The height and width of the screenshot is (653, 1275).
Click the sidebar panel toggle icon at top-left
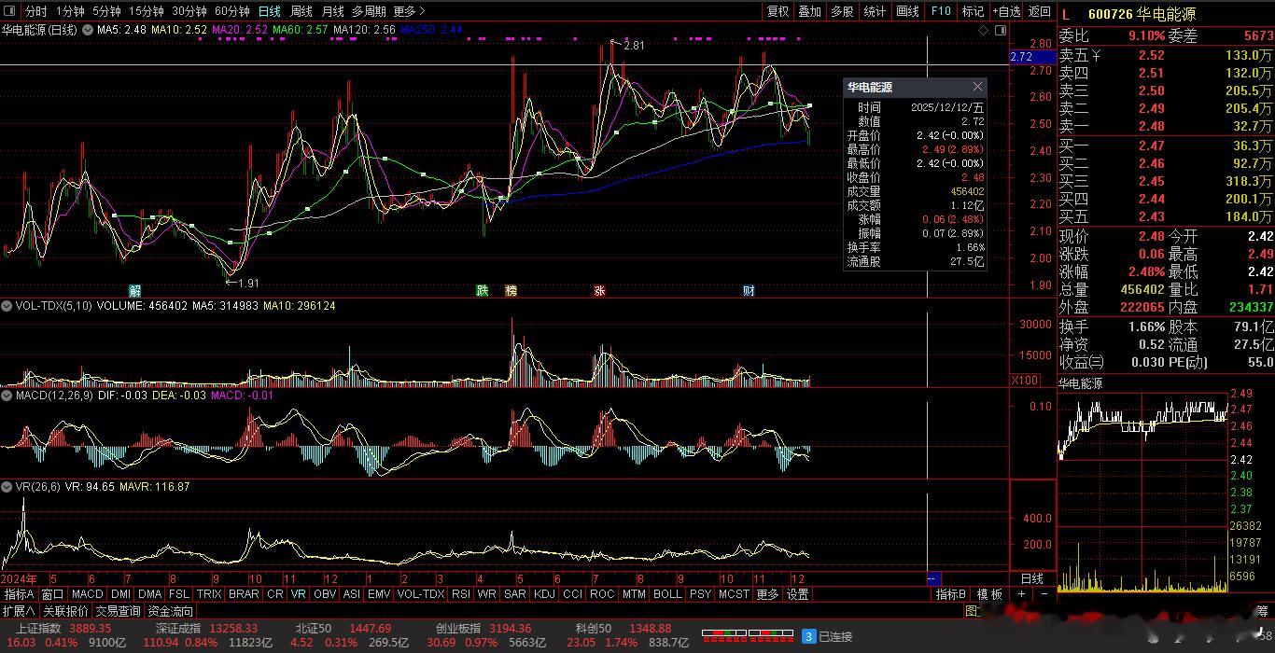pos(10,11)
